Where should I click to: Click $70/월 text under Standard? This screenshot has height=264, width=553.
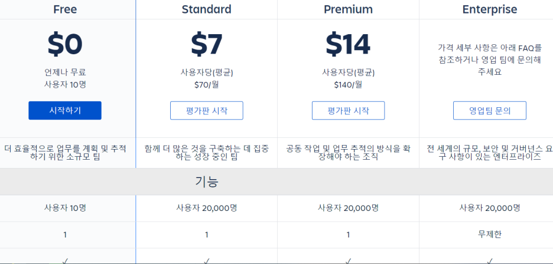click(207, 85)
